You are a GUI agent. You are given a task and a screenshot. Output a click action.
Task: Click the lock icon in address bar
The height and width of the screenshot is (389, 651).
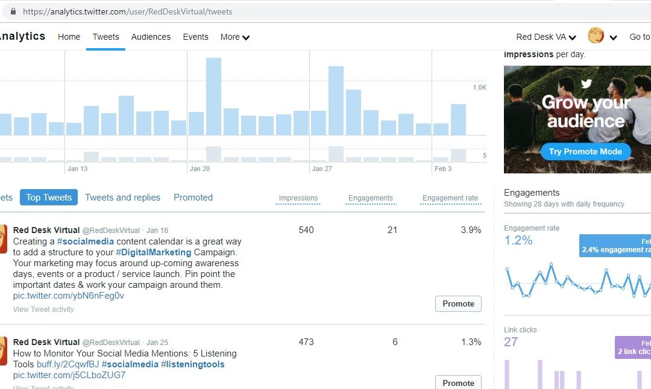coord(12,11)
